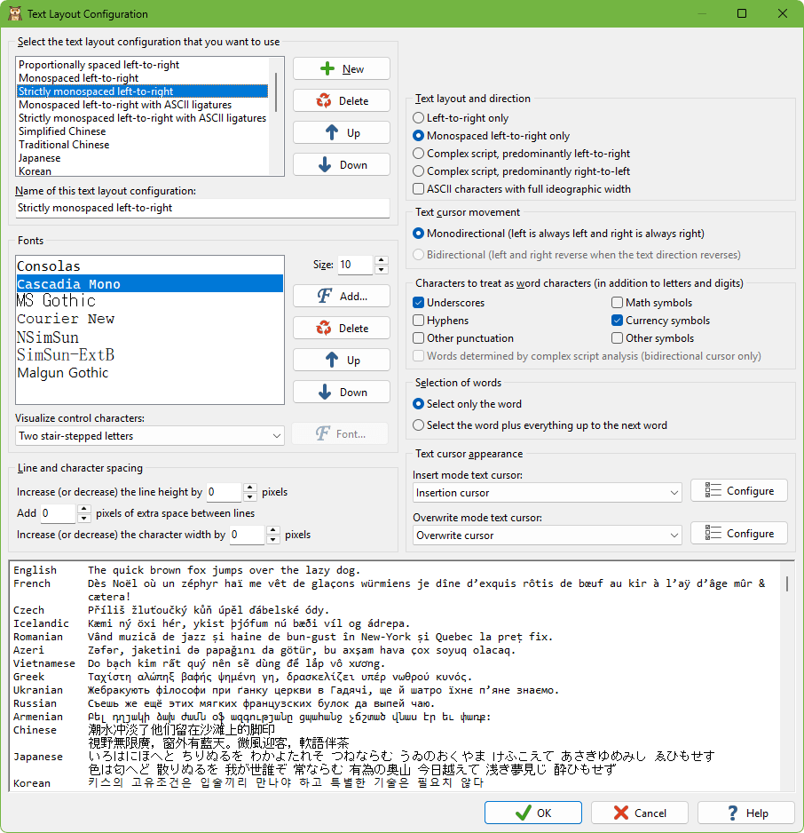Select Traditional Chinese configuration
This screenshot has height=833, width=804.
142,145
